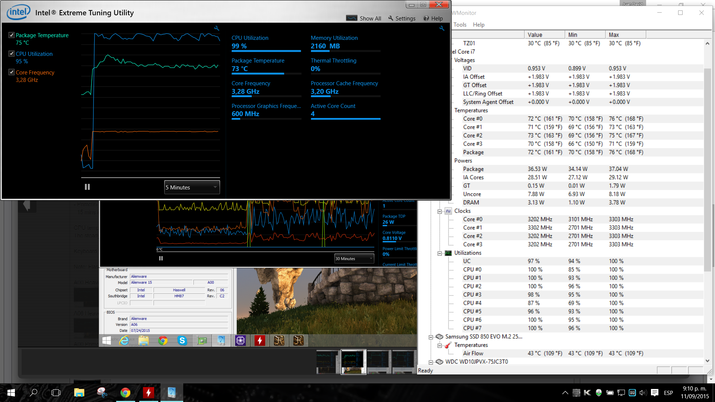The width and height of the screenshot is (715, 402).
Task: Collapse the WDC WD10JPVX drive node
Action: 430,362
